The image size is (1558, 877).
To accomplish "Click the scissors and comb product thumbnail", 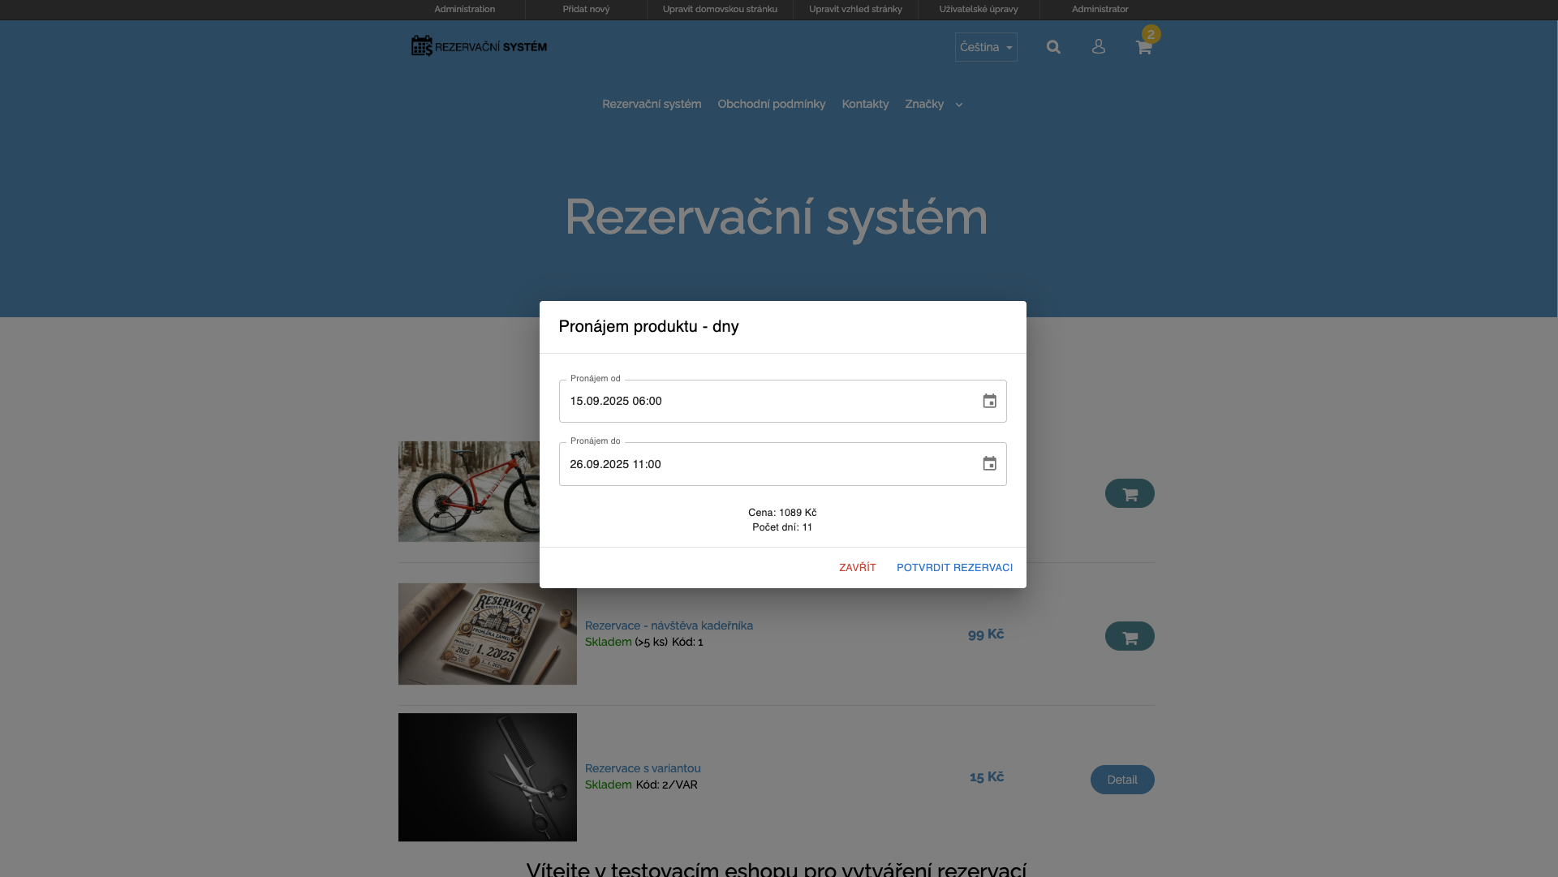I will pos(487,777).
